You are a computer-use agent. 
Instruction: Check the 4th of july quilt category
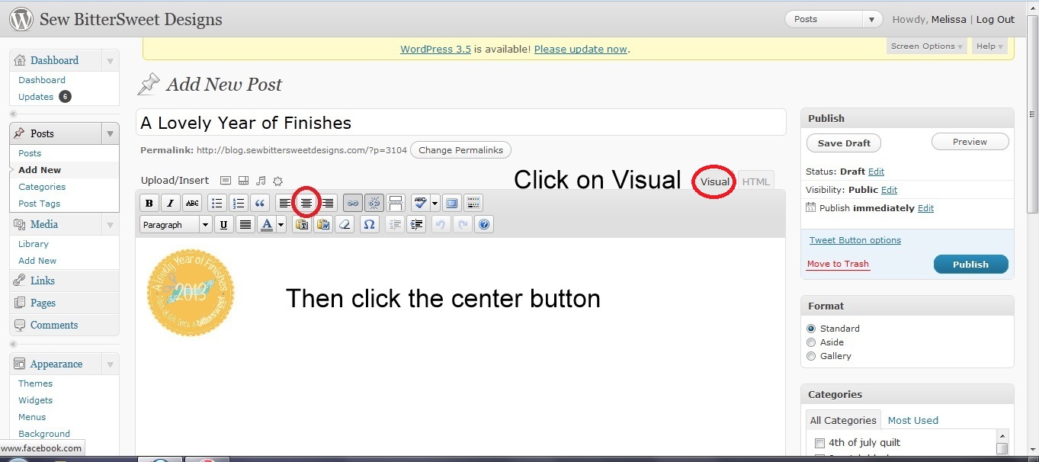pyautogui.click(x=819, y=443)
